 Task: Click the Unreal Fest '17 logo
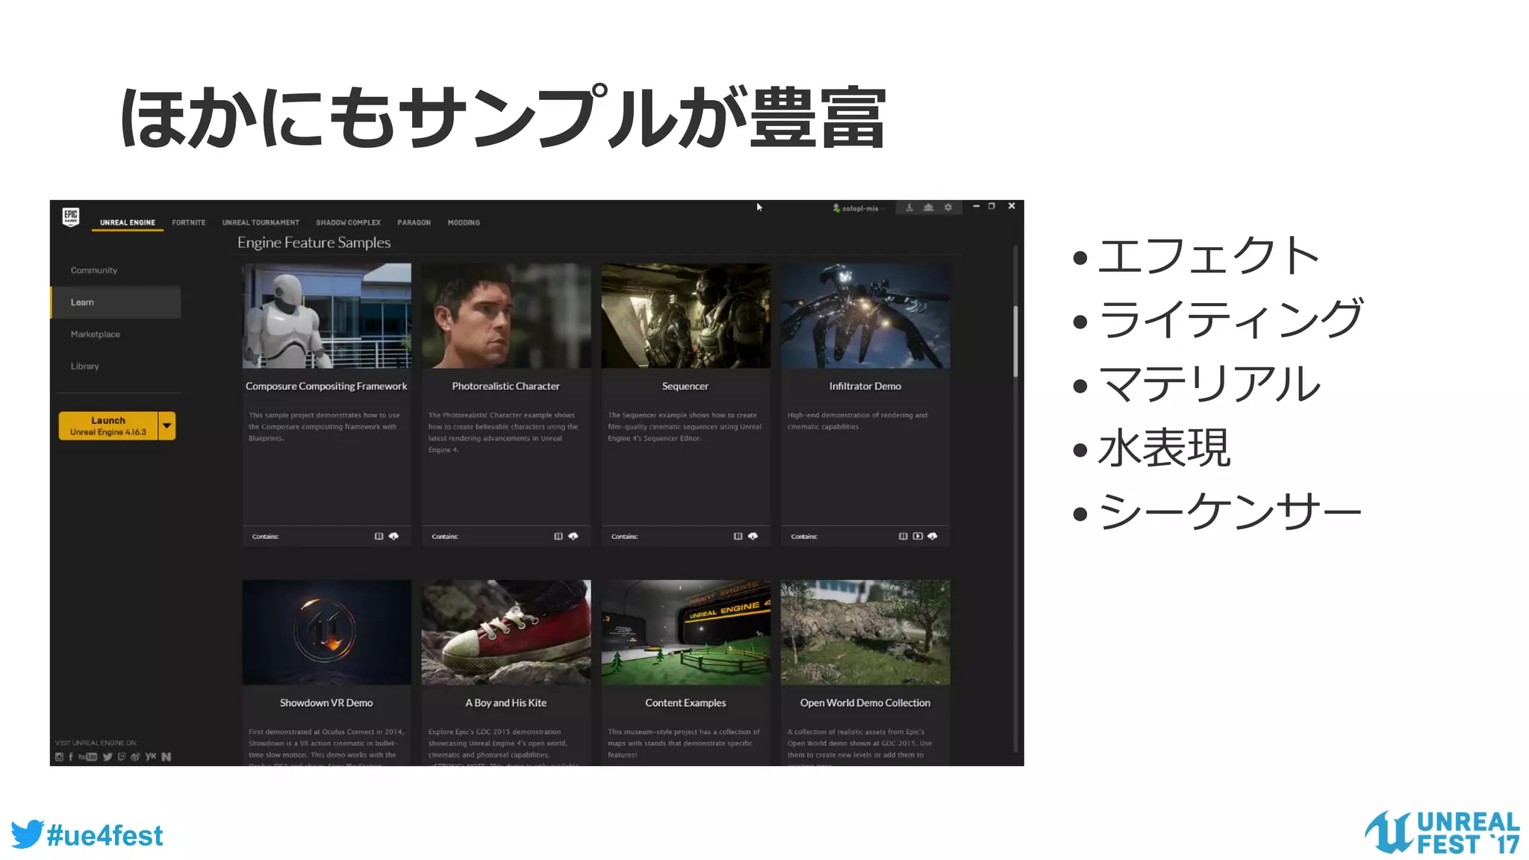pyautogui.click(x=1442, y=832)
